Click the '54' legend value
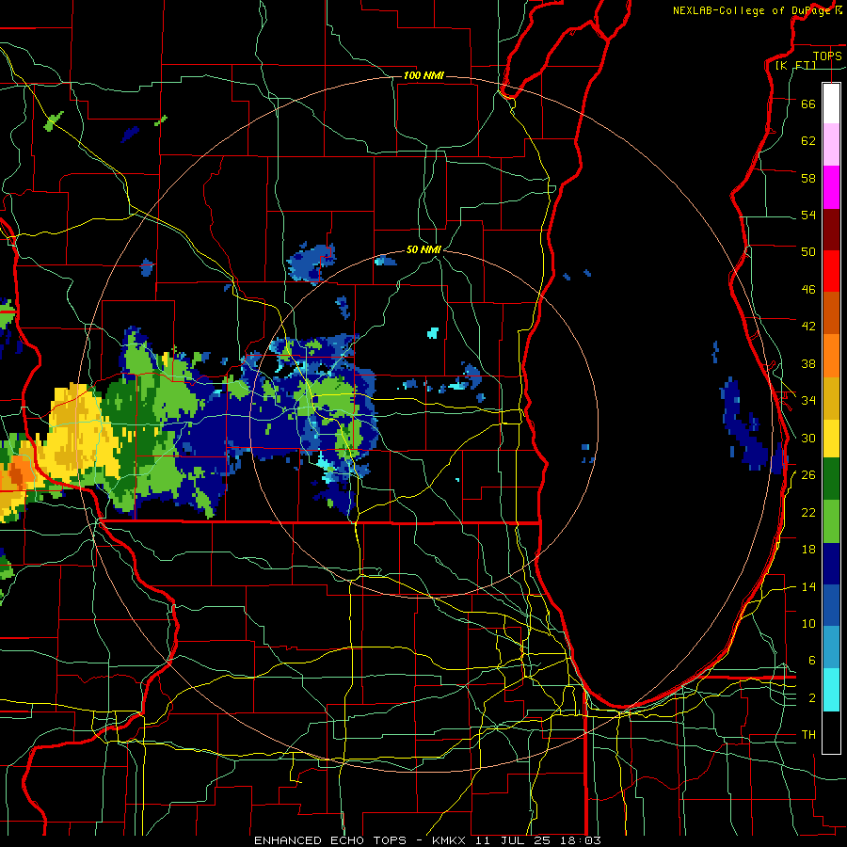The height and width of the screenshot is (847, 847). coord(808,215)
